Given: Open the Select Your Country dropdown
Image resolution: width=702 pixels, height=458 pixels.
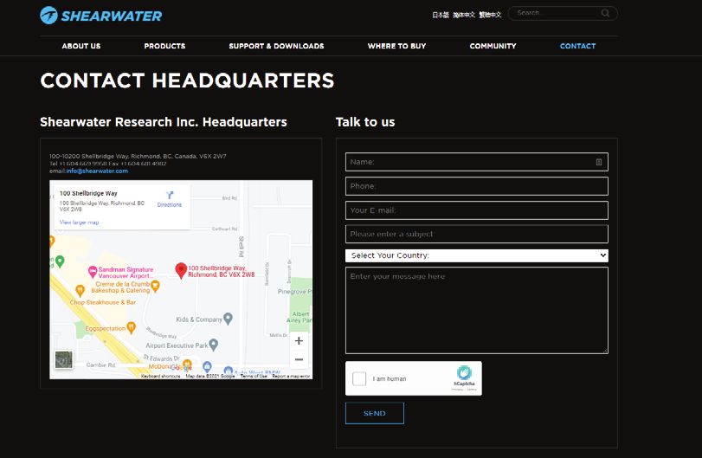Looking at the screenshot, I should [x=477, y=255].
